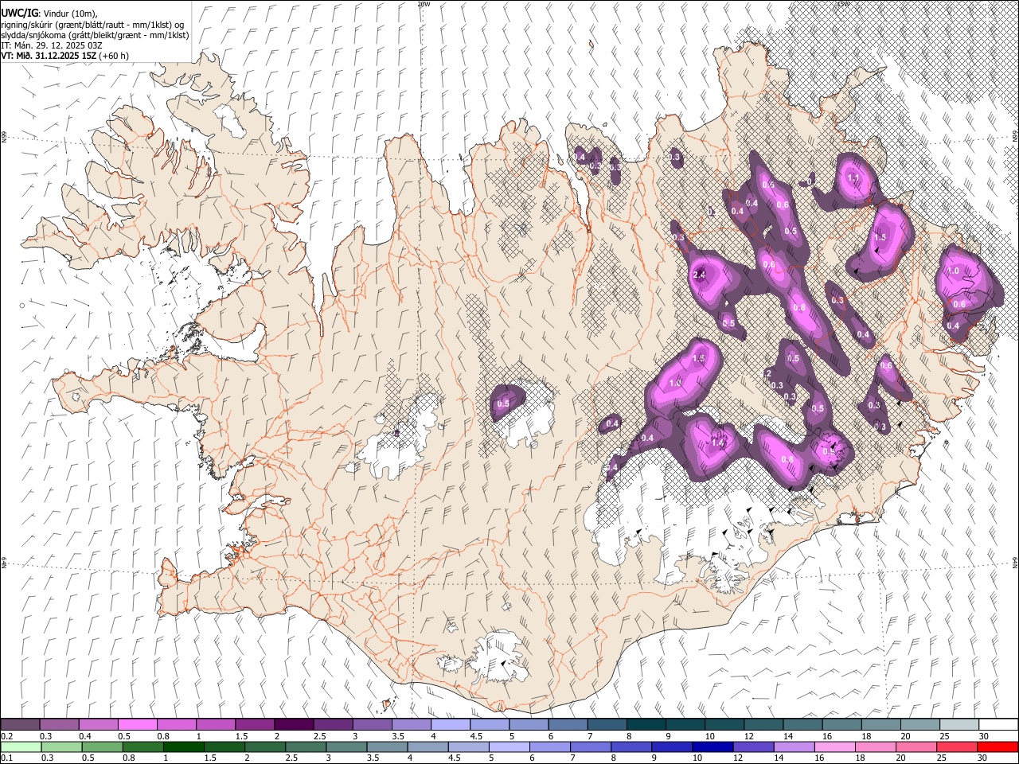Click the "UWC/IG: Vindur (10m)" title line
This screenshot has height=764, width=1019.
coord(49,14)
